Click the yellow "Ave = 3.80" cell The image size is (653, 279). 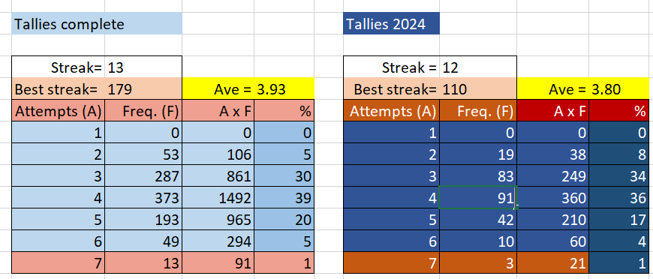click(x=583, y=88)
